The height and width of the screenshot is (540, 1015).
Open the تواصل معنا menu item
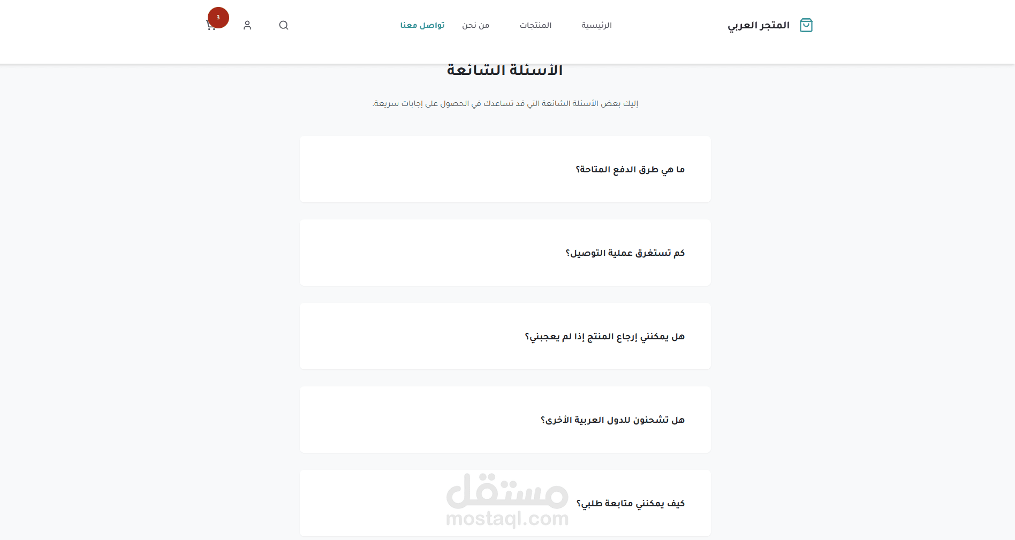(x=422, y=25)
